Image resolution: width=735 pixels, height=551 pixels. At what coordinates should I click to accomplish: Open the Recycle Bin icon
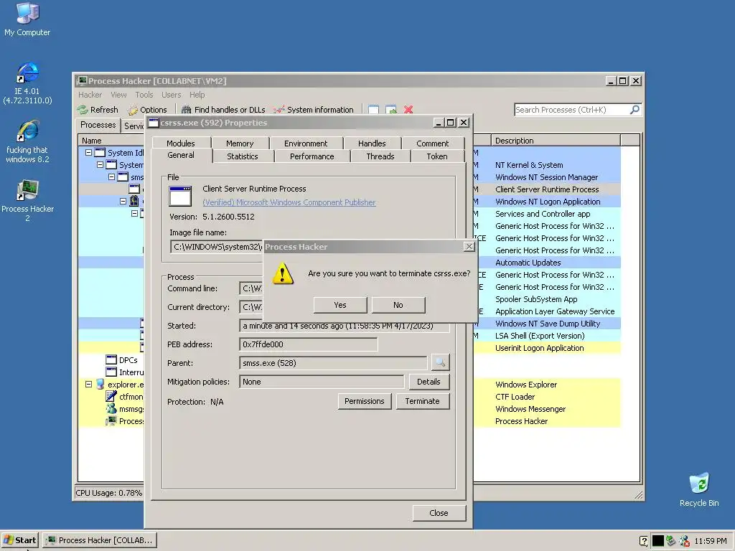[x=699, y=489]
